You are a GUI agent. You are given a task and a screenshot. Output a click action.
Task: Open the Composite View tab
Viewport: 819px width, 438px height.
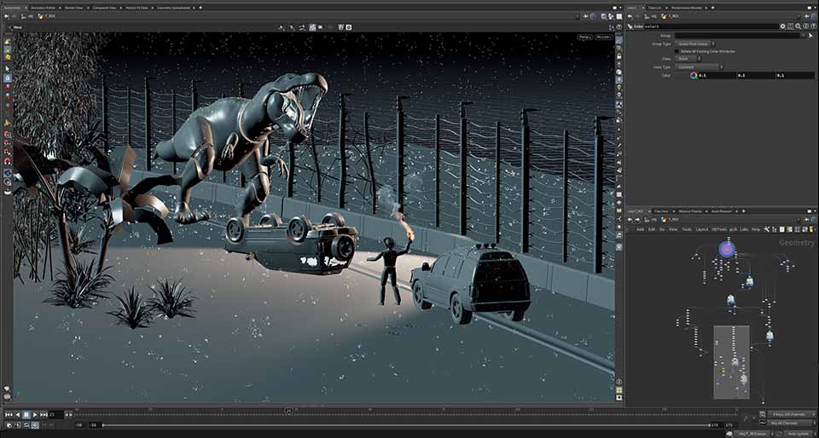[103, 8]
